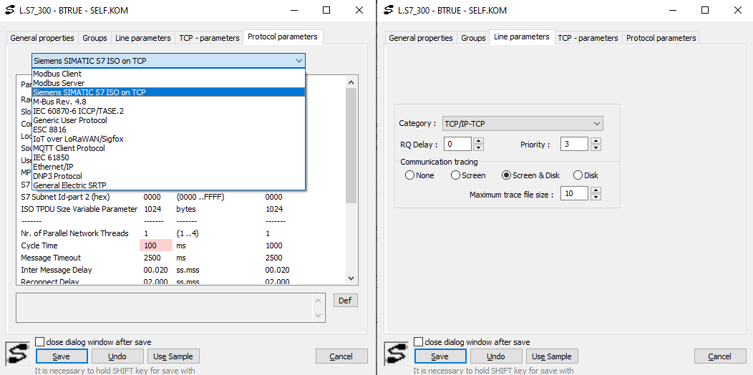This screenshot has height=375, width=753.
Task: Click Save in the right window
Action: point(440,356)
